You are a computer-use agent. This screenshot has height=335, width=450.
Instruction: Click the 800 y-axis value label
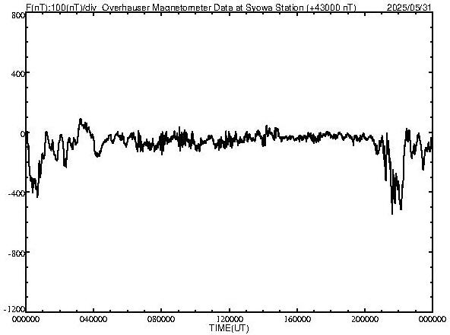[x=18, y=15]
